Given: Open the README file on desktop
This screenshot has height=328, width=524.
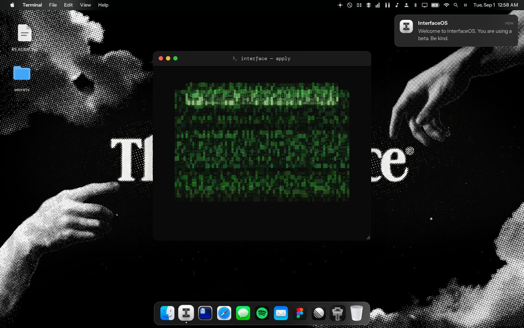Looking at the screenshot, I should coord(24,38).
